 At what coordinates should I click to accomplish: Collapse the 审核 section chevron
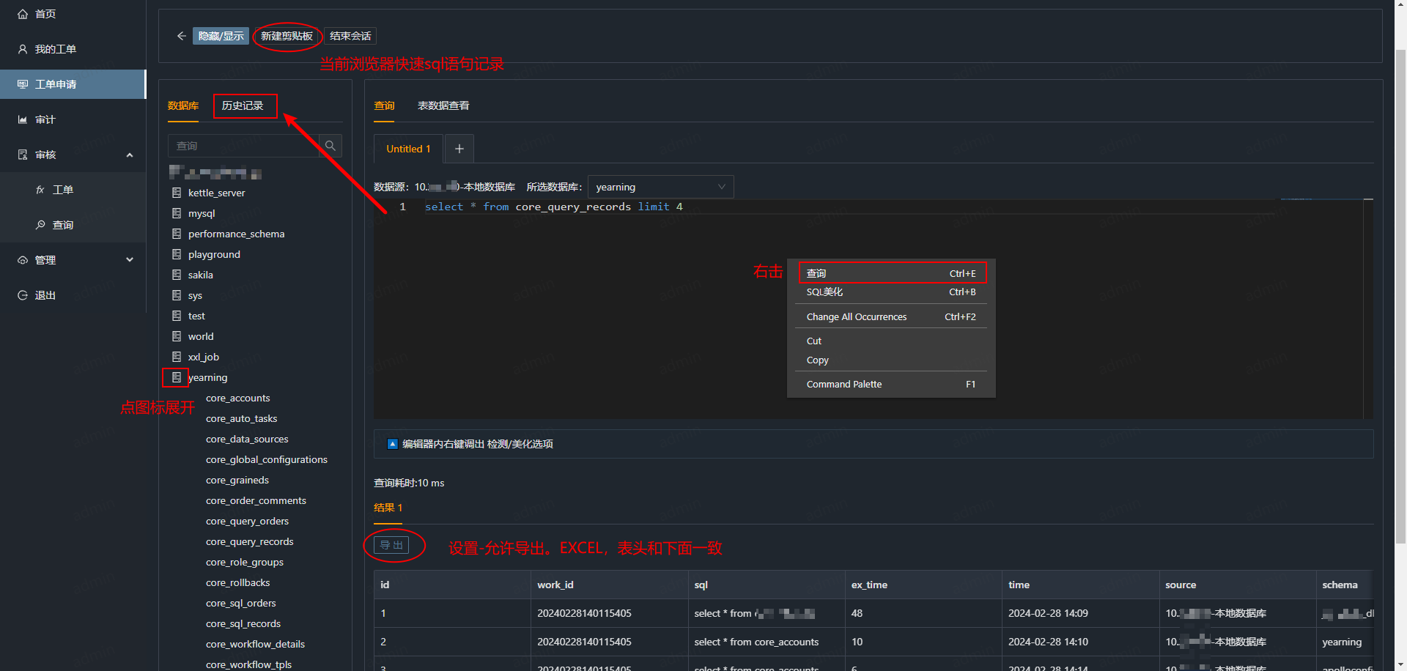(x=130, y=155)
